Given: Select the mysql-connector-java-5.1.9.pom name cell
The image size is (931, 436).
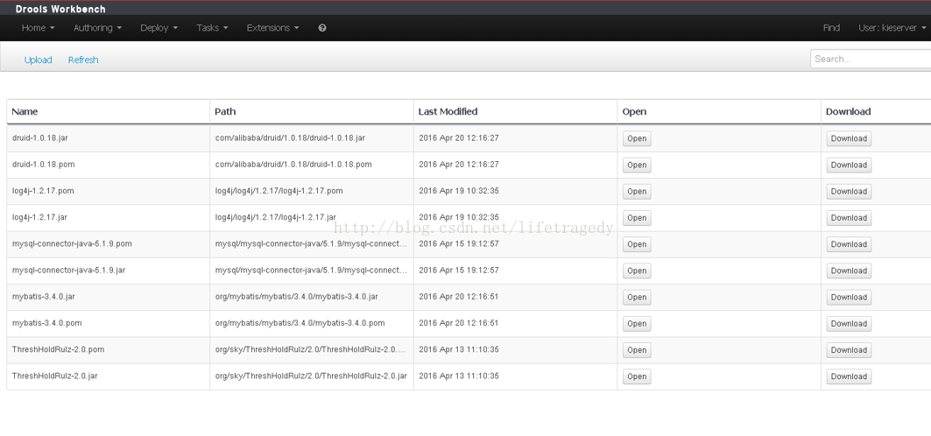Looking at the screenshot, I should 108,243.
